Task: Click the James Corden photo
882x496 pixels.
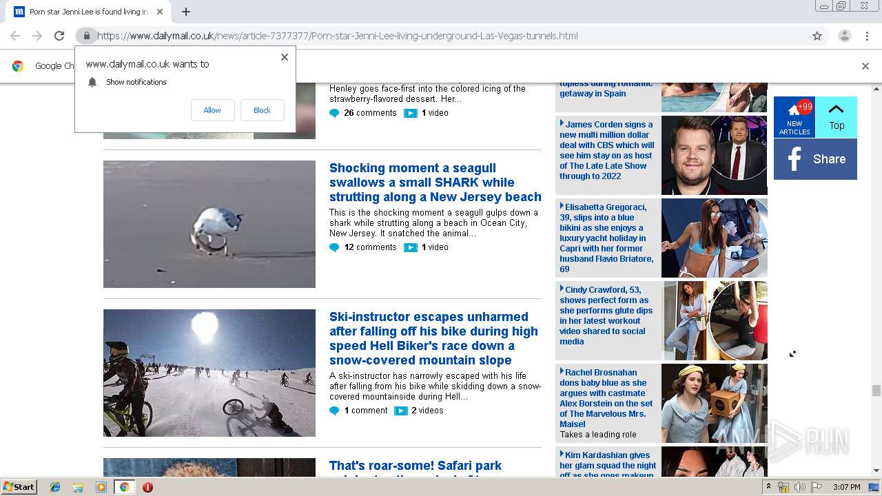Action: 714,155
